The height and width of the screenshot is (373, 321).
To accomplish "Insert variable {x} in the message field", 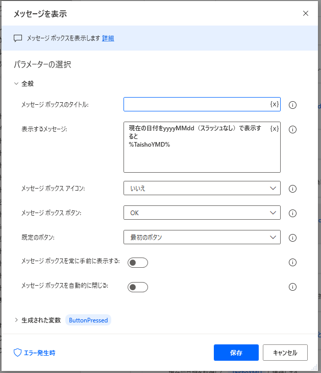I will point(274,129).
